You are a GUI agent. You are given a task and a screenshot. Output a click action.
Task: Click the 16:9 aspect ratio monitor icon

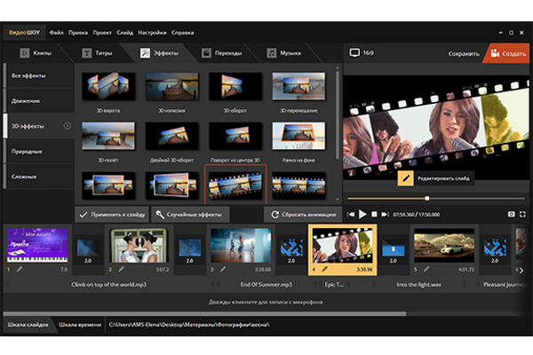click(354, 53)
